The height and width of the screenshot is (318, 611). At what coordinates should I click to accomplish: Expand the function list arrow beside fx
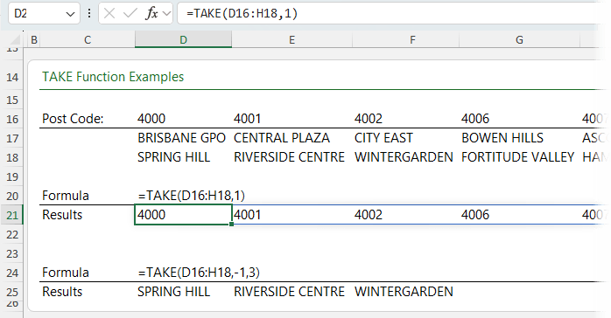pyautogui.click(x=166, y=14)
